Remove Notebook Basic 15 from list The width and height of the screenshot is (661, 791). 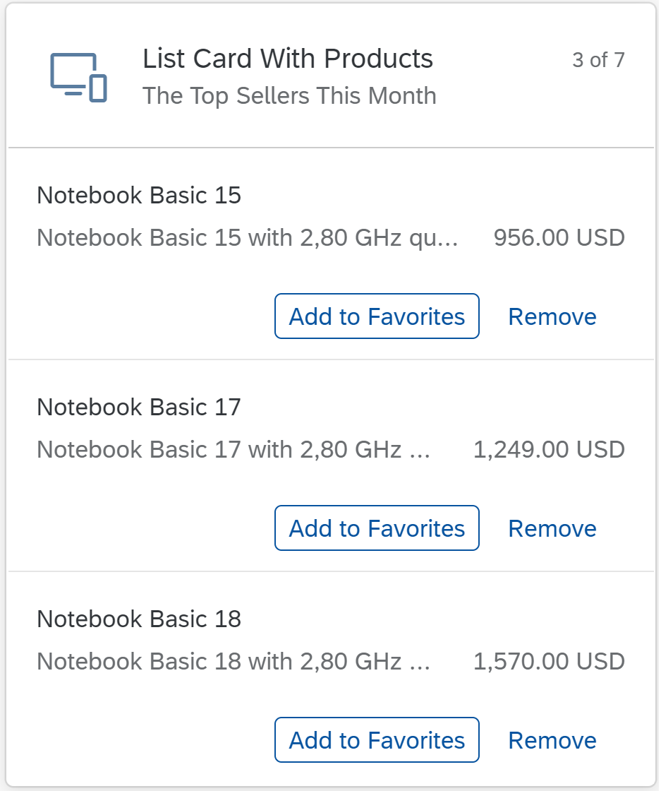click(552, 316)
